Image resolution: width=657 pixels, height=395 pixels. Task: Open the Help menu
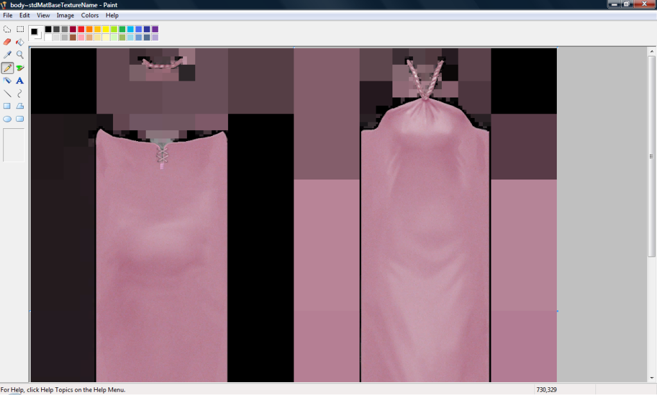tap(112, 15)
